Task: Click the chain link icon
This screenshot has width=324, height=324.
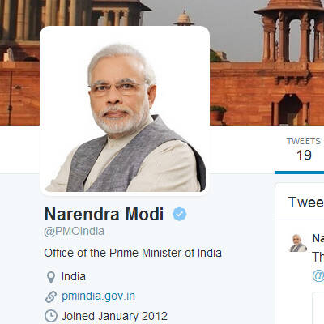Action: tap(51, 296)
